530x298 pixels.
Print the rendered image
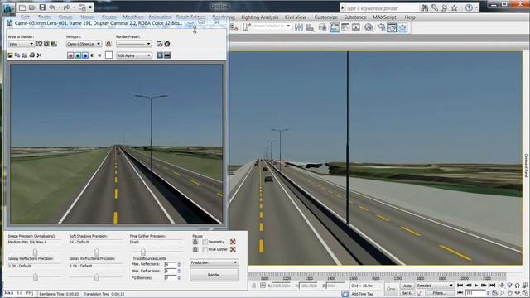pyautogui.click(x=32, y=55)
